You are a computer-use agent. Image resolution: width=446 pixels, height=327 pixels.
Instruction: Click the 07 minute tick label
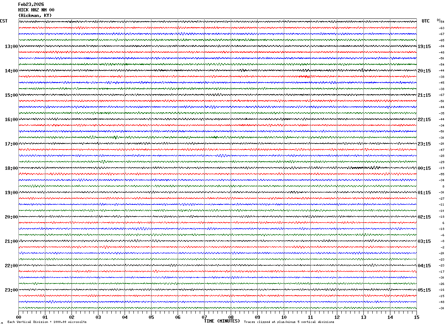click(204, 317)
